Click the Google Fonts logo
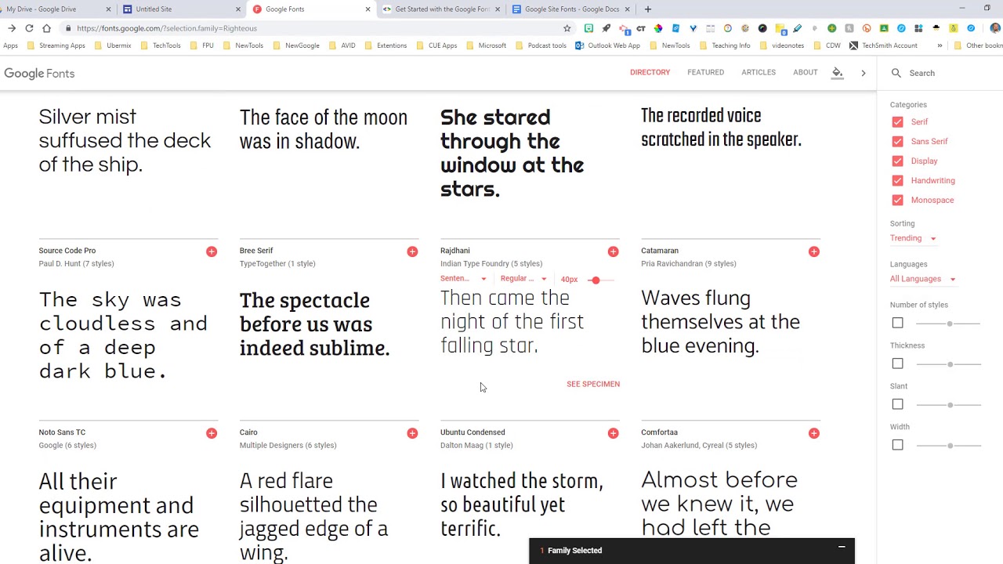The height and width of the screenshot is (564, 1003). [39, 74]
